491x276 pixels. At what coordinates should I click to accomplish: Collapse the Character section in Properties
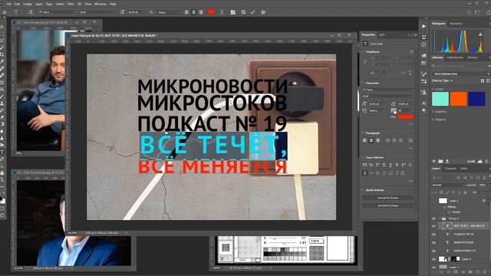(x=363, y=83)
